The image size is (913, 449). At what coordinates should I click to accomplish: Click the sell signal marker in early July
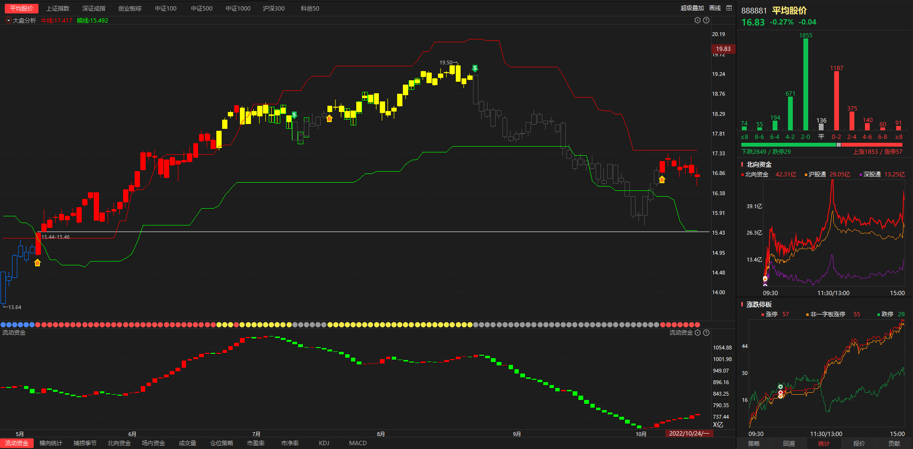294,115
